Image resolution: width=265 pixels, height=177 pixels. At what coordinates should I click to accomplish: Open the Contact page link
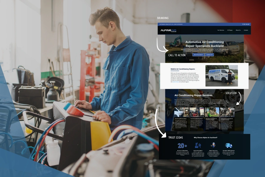click(246, 30)
